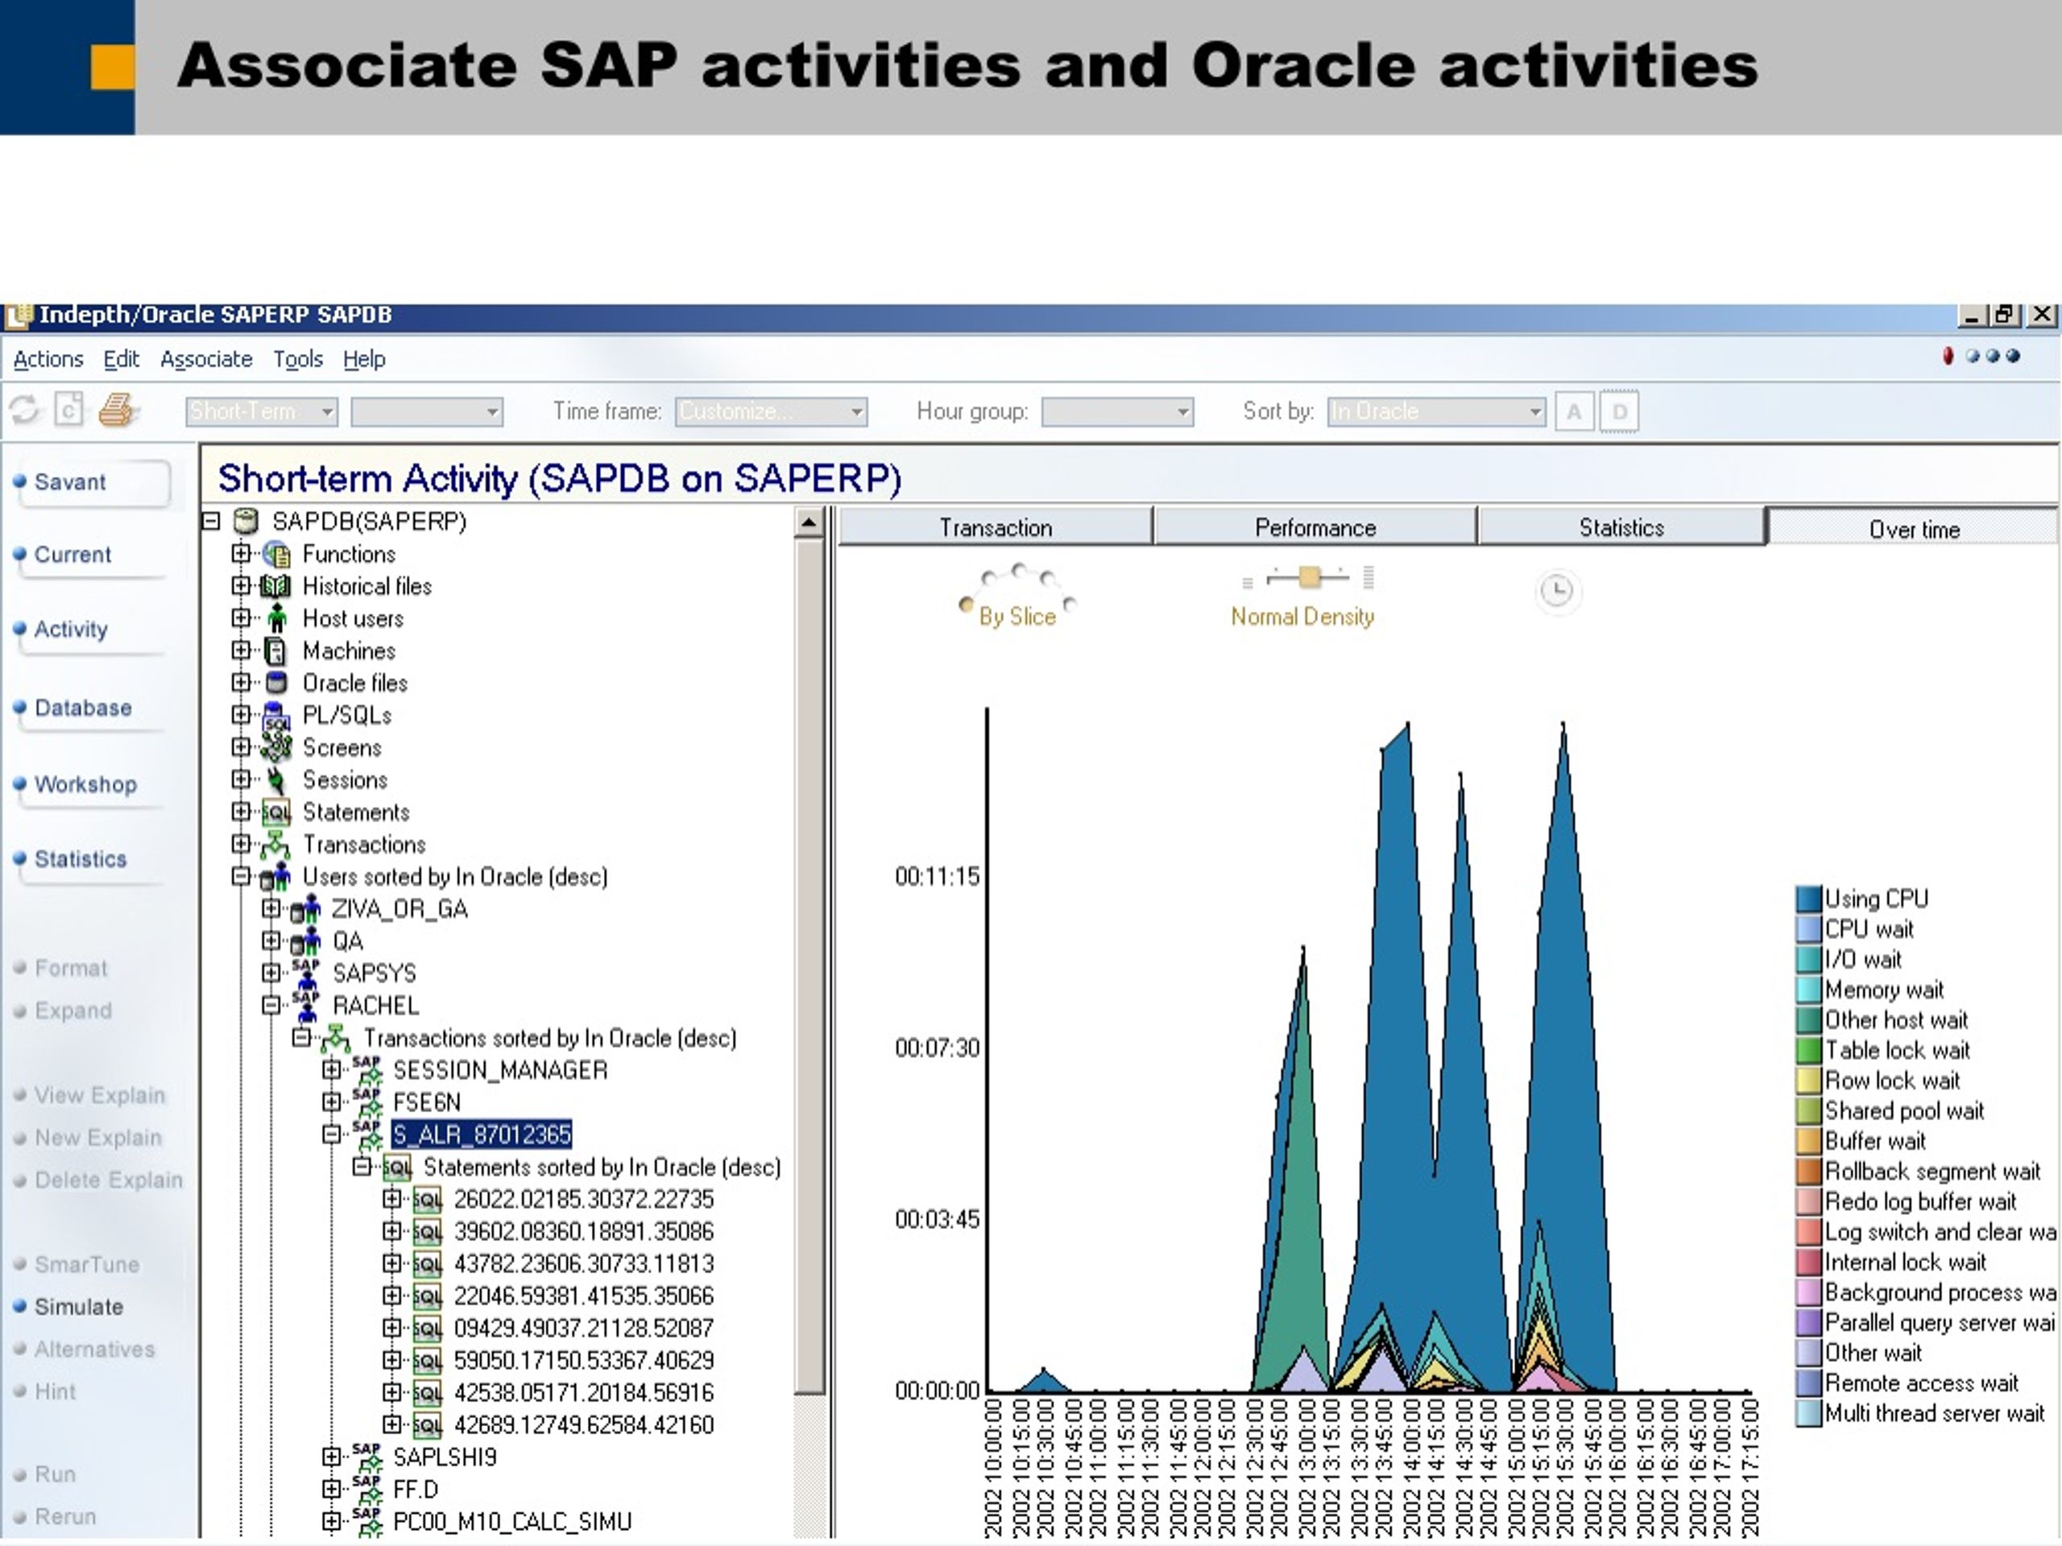Open the Sort by In Oracle dropdown

point(1435,411)
